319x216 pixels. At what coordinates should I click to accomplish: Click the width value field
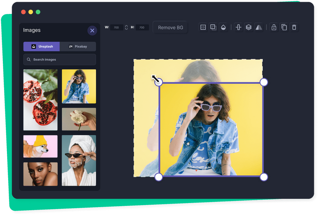click(x=117, y=28)
